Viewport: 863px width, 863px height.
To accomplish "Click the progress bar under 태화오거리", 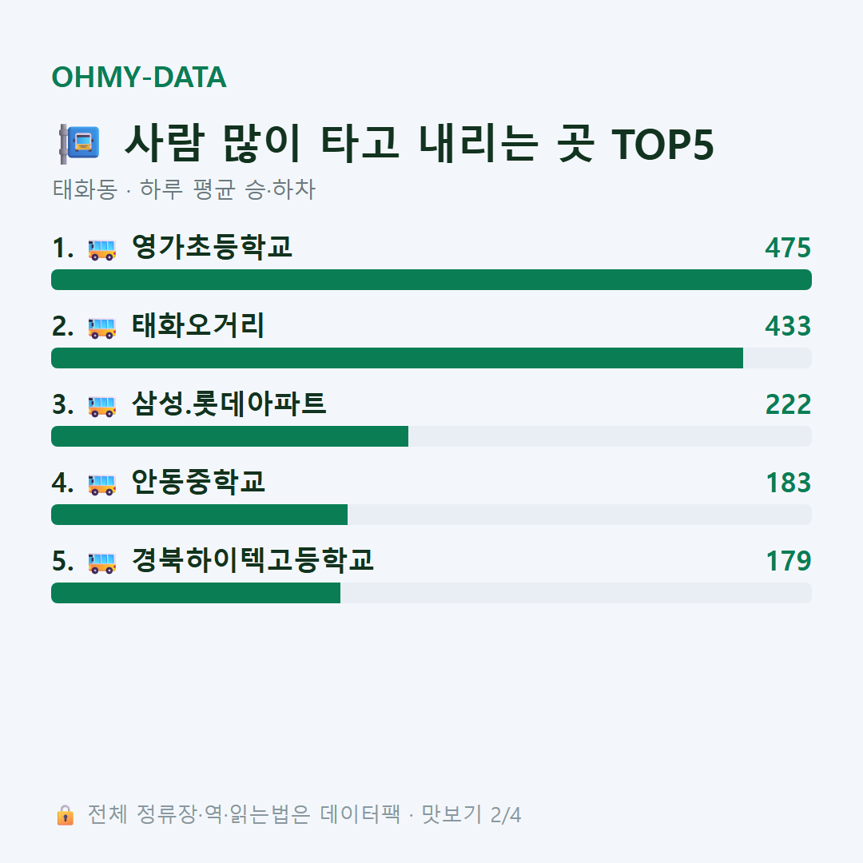I will tap(431, 358).
